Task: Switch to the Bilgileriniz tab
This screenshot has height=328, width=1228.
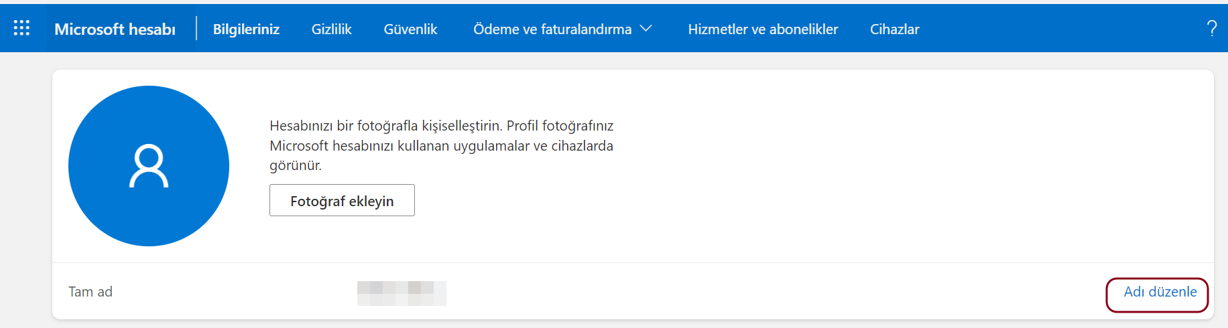Action: click(x=246, y=29)
